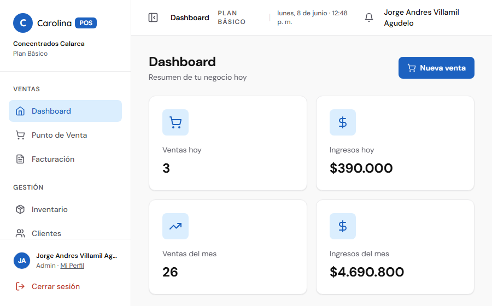Click the Ventas del mes value 26
The width and height of the screenshot is (492, 306).
click(x=170, y=272)
